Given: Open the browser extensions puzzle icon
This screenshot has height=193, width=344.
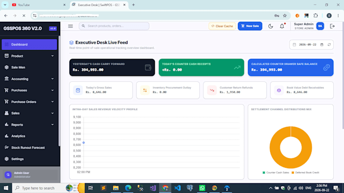Looking at the screenshot, I should (316, 16).
